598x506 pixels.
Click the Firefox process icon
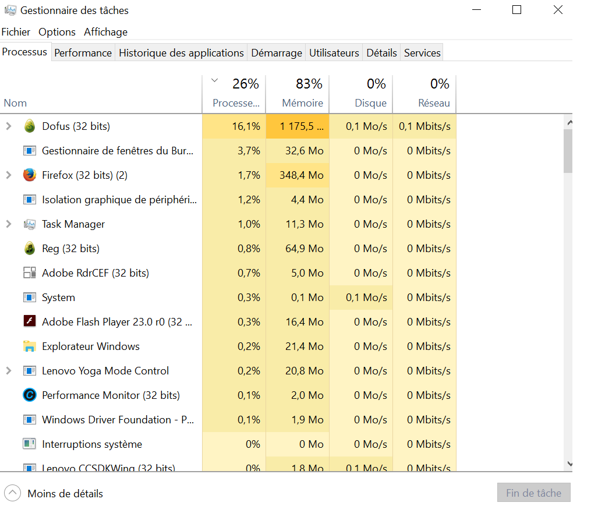(29, 175)
